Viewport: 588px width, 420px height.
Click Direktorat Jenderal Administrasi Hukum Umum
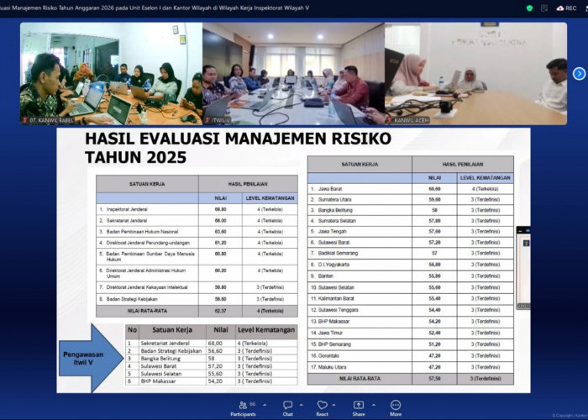coord(197,273)
